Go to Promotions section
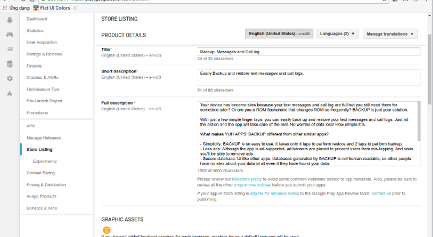433x237 pixels. pyautogui.click(x=37, y=113)
